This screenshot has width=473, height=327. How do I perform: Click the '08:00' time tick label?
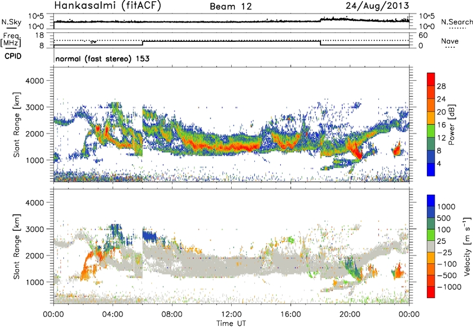tap(171, 315)
